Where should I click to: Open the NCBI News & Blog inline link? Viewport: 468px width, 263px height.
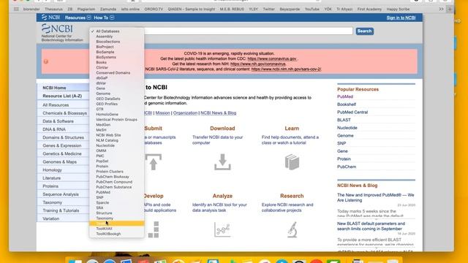[218, 113]
